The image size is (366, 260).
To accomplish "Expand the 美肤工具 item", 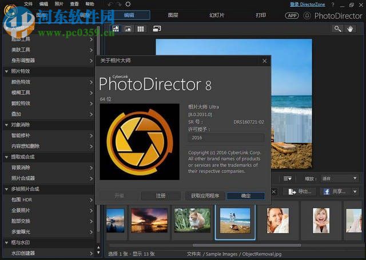I will click(x=91, y=50).
